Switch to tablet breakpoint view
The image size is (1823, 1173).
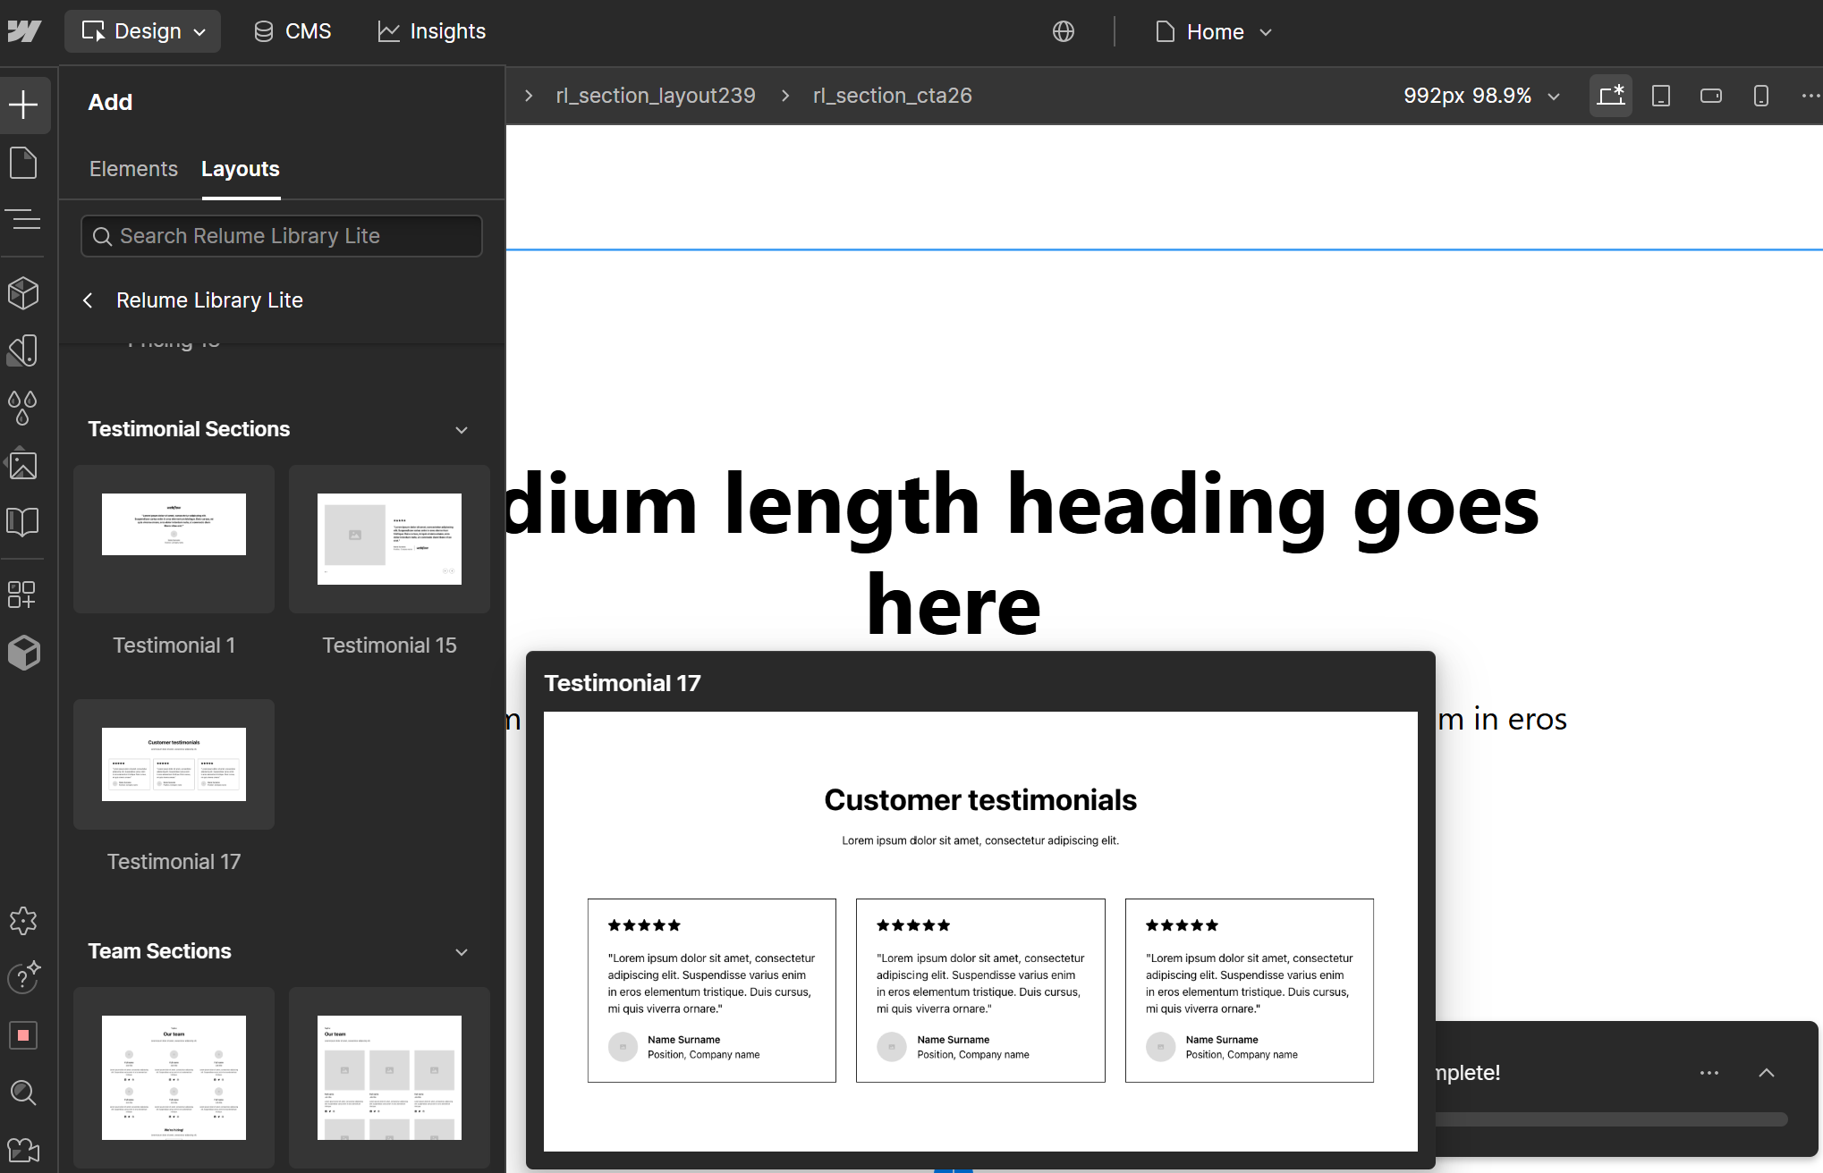(1660, 96)
